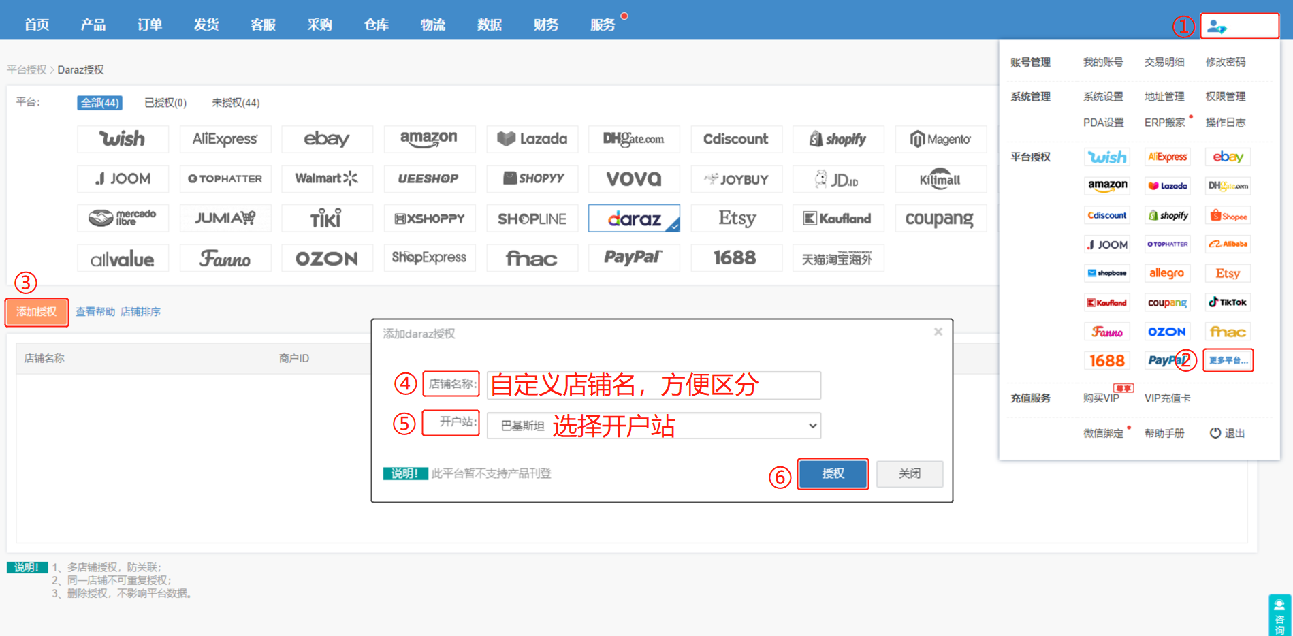The height and width of the screenshot is (636, 1293).
Task: Open the 订单 menu
Action: click(150, 25)
